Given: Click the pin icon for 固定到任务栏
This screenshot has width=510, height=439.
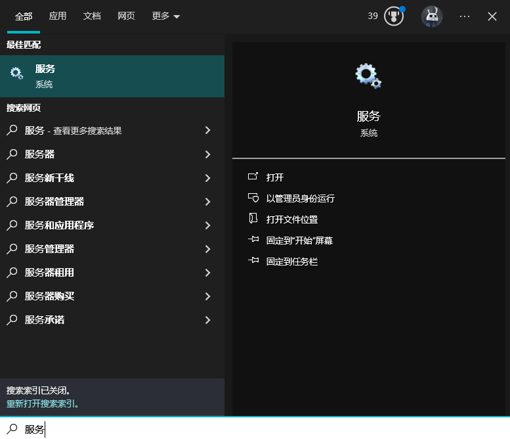Looking at the screenshot, I should (x=253, y=261).
